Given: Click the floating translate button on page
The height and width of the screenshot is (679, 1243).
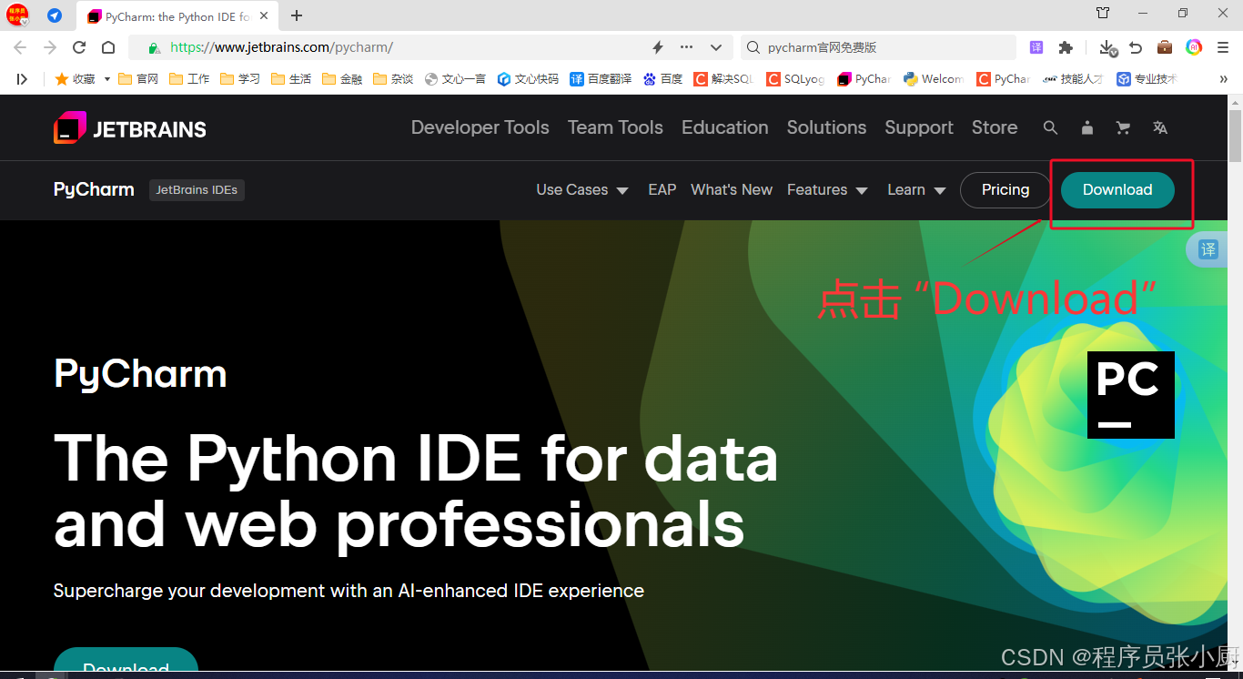Looking at the screenshot, I should point(1208,249).
